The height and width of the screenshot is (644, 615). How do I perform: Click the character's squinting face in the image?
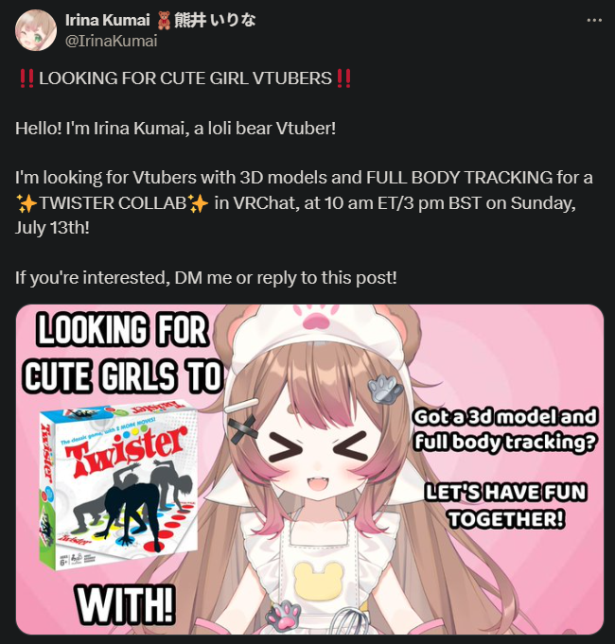320,460
